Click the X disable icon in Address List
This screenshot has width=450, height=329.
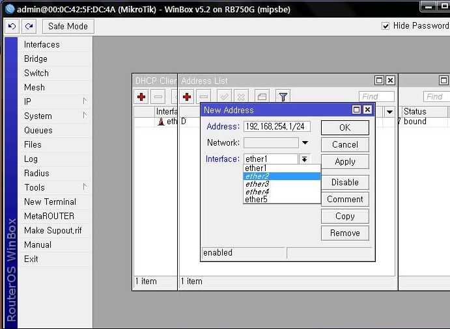click(x=241, y=97)
